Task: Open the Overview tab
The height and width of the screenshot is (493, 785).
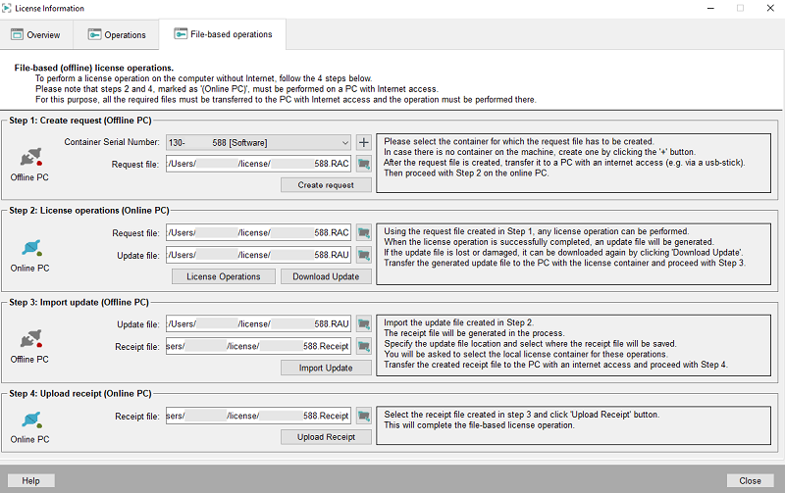Action: [36, 34]
